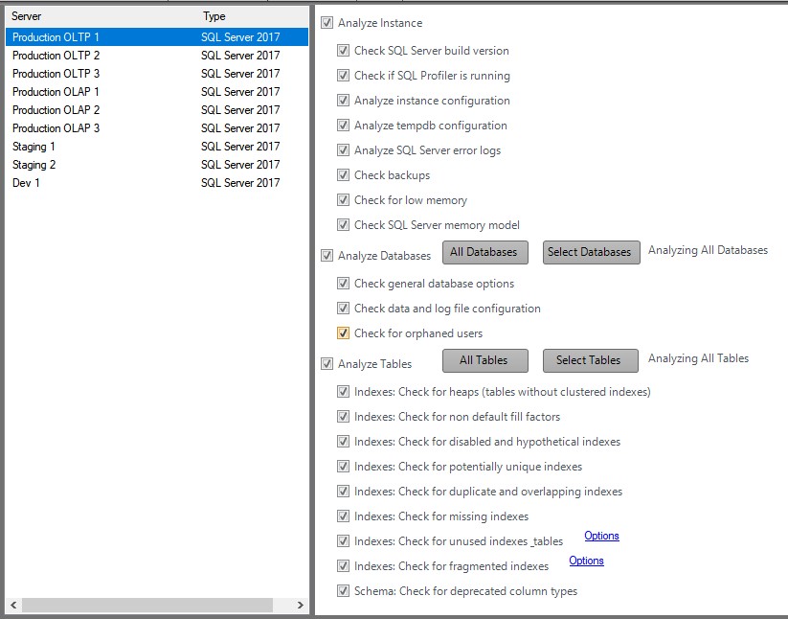Screen dimensions: 788x619
Task: Open Options link for fragmented indexes
Action: 586,561
